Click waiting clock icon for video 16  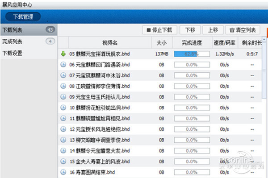(63, 172)
